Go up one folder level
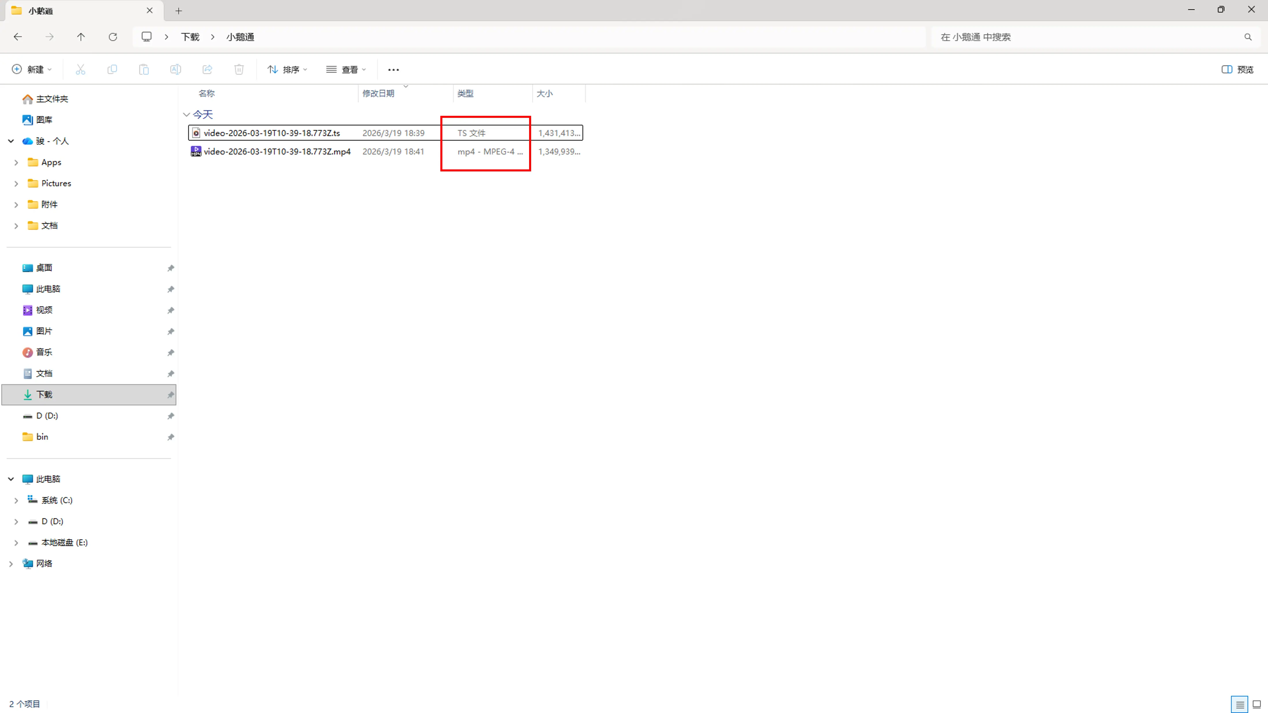This screenshot has width=1268, height=713. click(81, 37)
